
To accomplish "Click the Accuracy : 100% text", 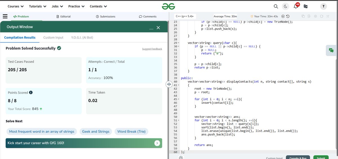I will point(101,78).
